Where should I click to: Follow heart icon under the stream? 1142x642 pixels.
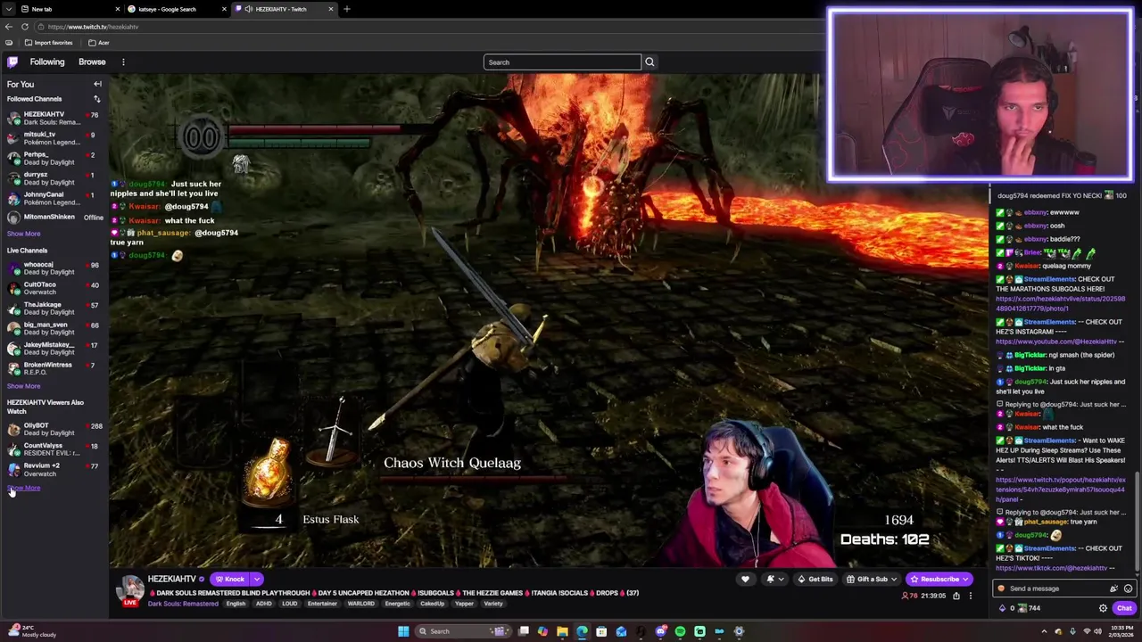745,580
